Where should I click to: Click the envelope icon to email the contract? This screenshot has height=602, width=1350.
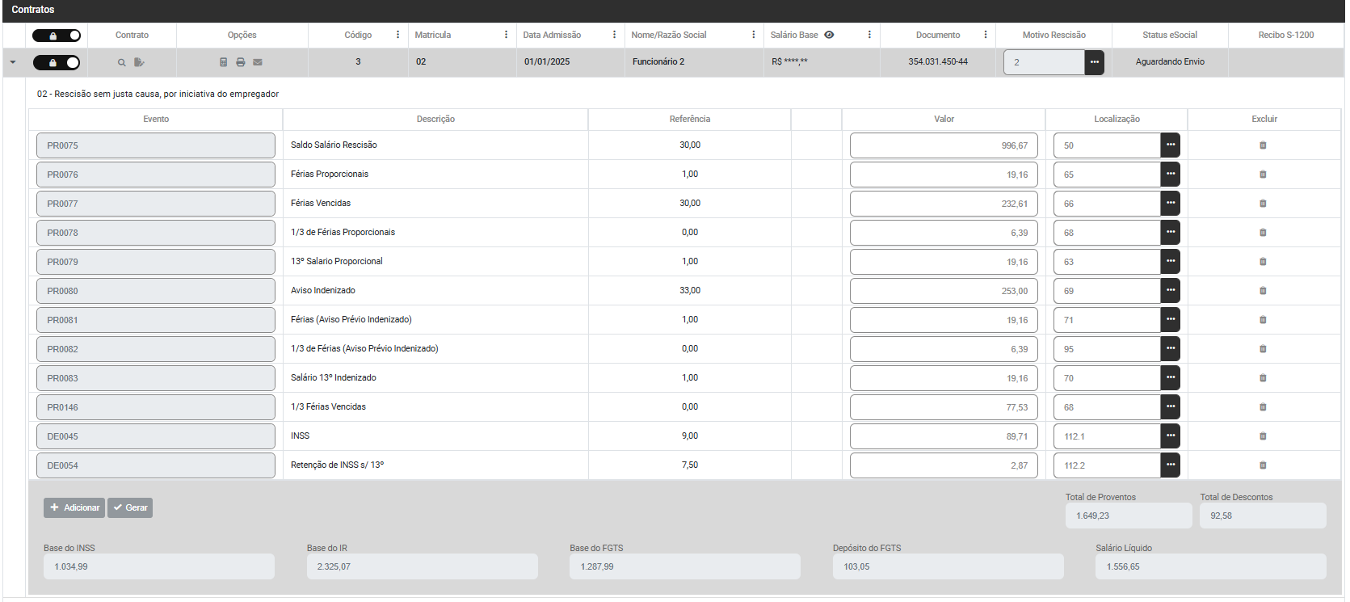pyautogui.click(x=258, y=62)
